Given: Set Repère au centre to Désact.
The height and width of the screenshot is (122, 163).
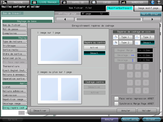Looking at the screenshot, I should [95, 53].
